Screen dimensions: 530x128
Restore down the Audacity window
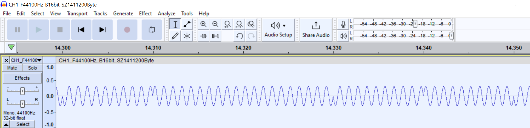[514, 4]
